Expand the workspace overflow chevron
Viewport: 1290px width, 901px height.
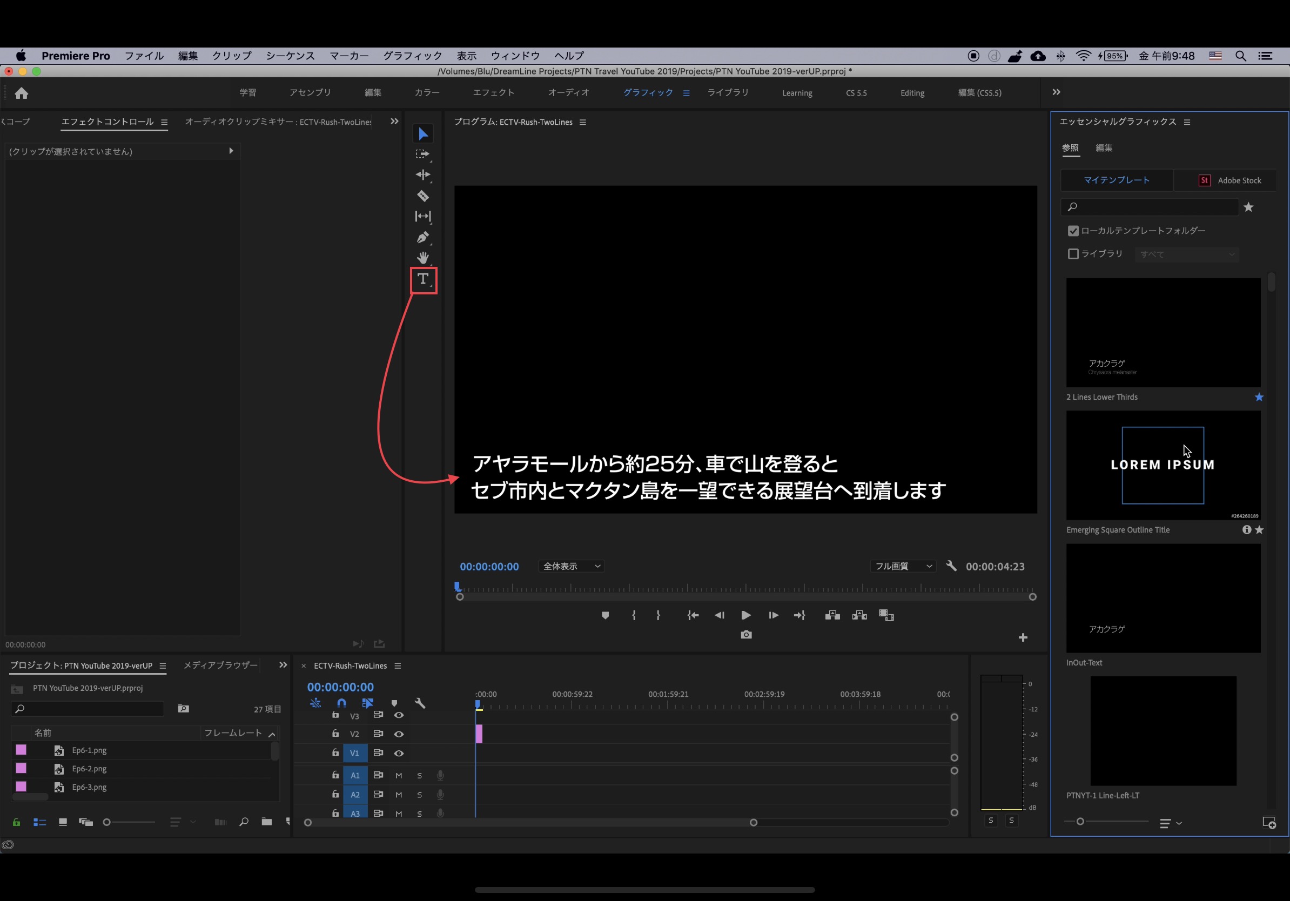1056,92
